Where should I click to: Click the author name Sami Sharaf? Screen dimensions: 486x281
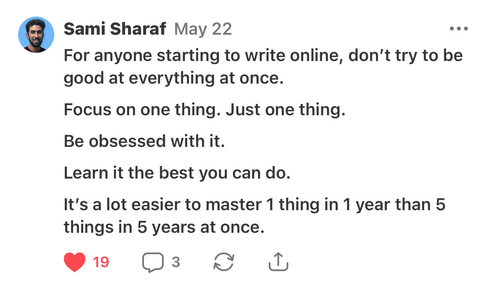tap(114, 28)
